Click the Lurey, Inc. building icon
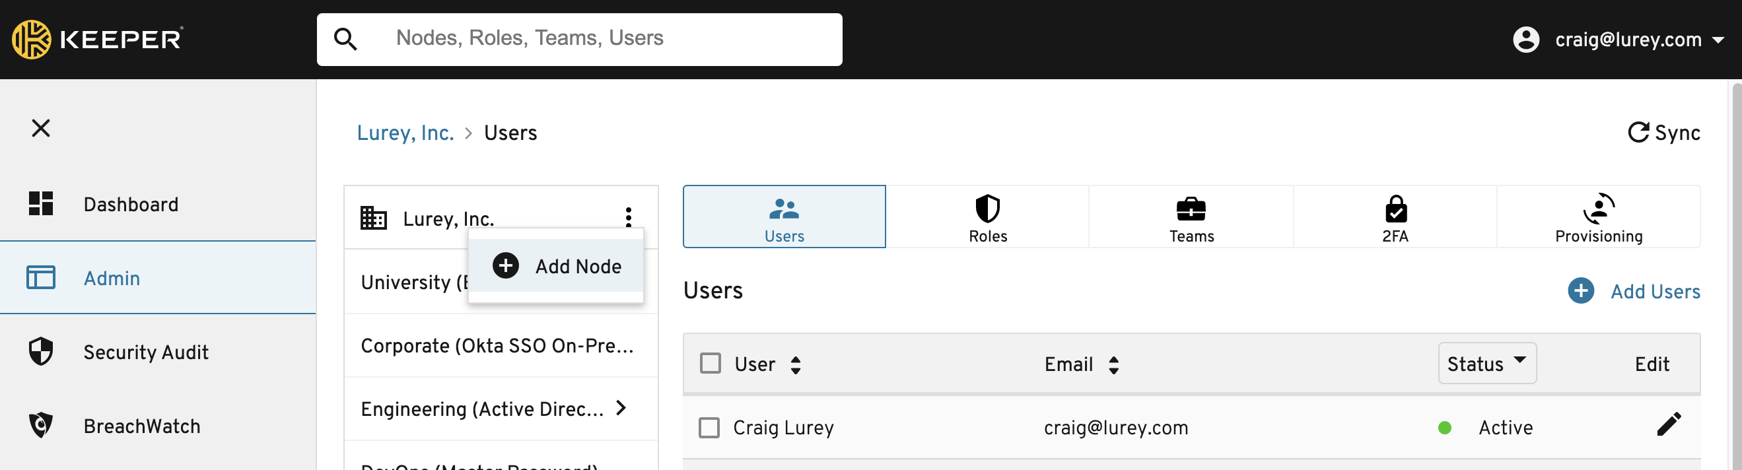The height and width of the screenshot is (470, 1742). (x=373, y=218)
